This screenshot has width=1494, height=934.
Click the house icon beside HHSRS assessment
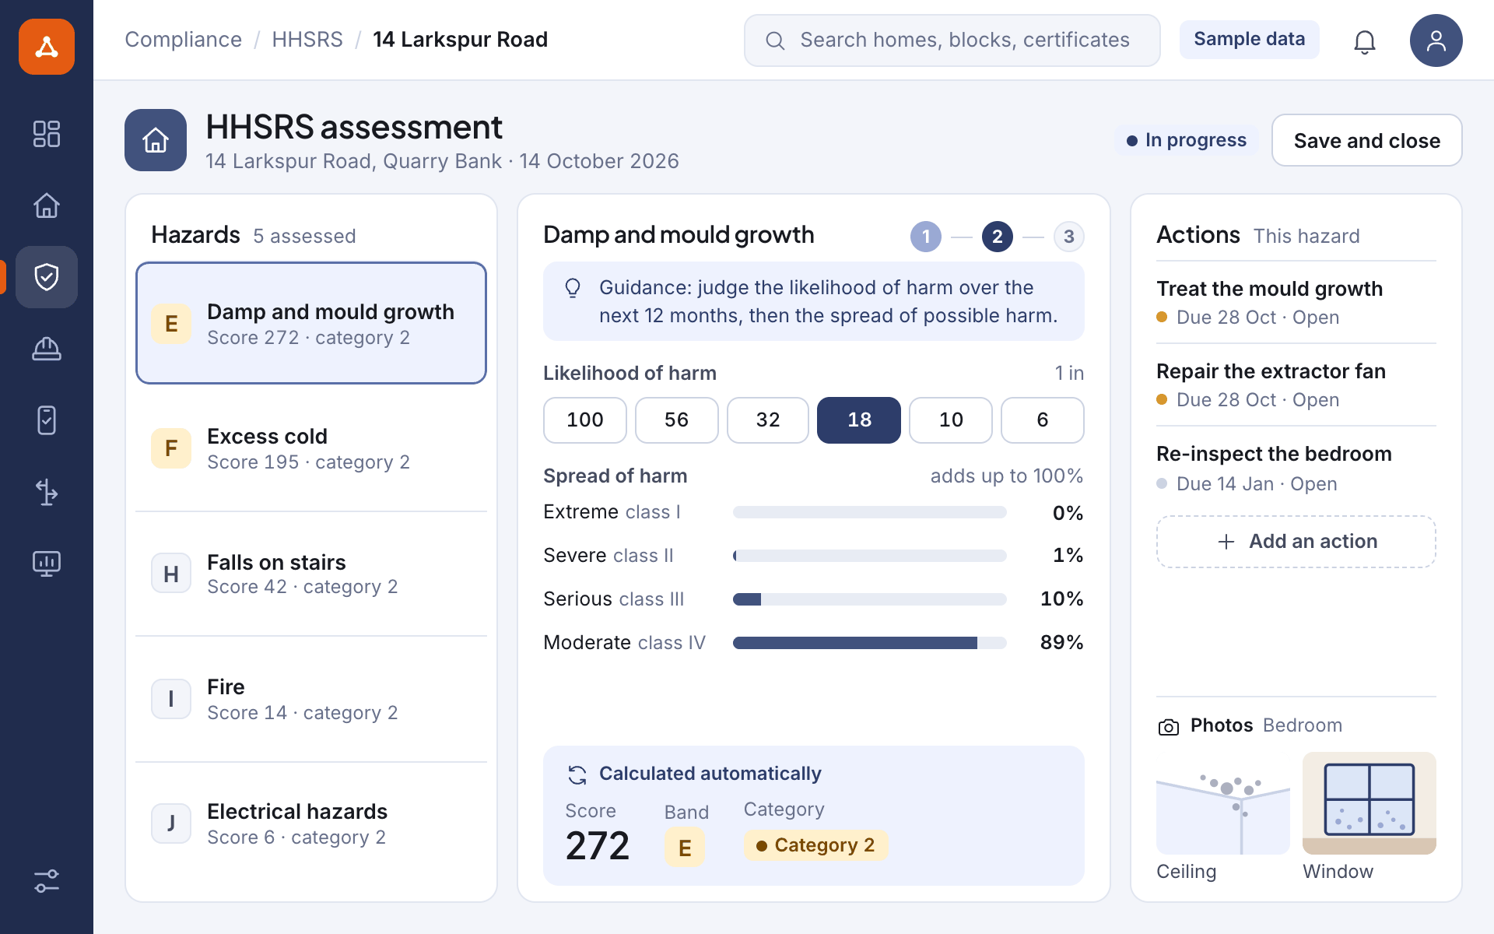(x=156, y=140)
